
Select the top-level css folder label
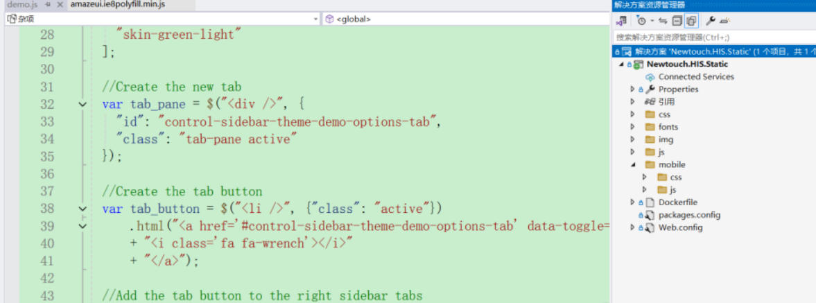click(665, 114)
